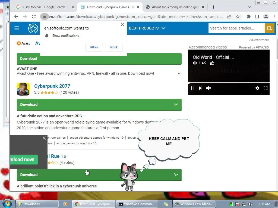Open Chrome profile avatar
Viewport: 278px width, 208px height.
[x=266, y=17]
